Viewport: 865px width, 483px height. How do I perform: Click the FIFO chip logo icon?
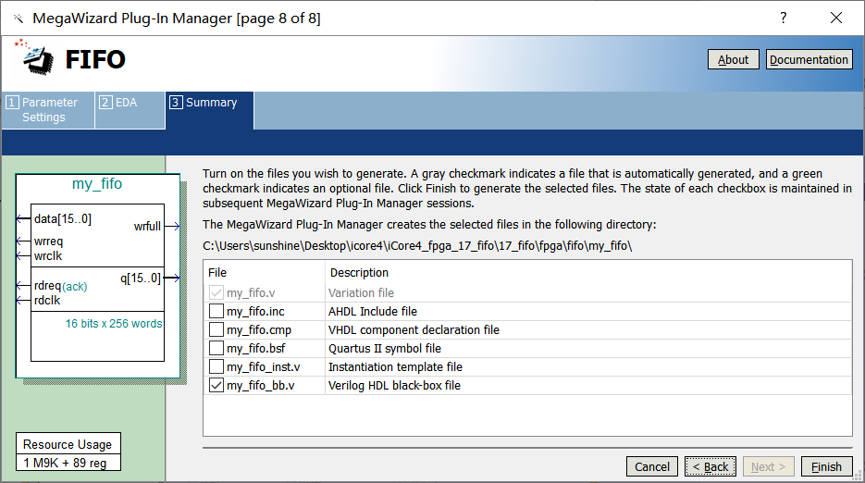(34, 57)
